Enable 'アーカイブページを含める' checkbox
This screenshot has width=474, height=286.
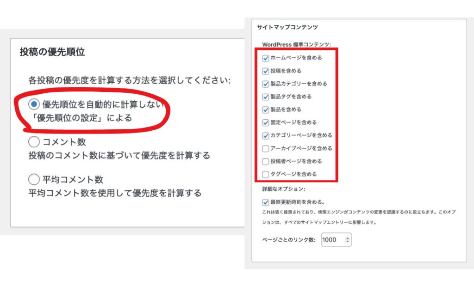(x=266, y=149)
